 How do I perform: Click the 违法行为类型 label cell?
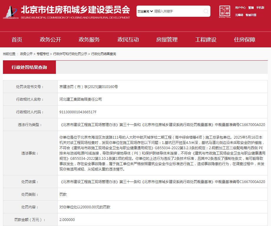tap(30, 124)
